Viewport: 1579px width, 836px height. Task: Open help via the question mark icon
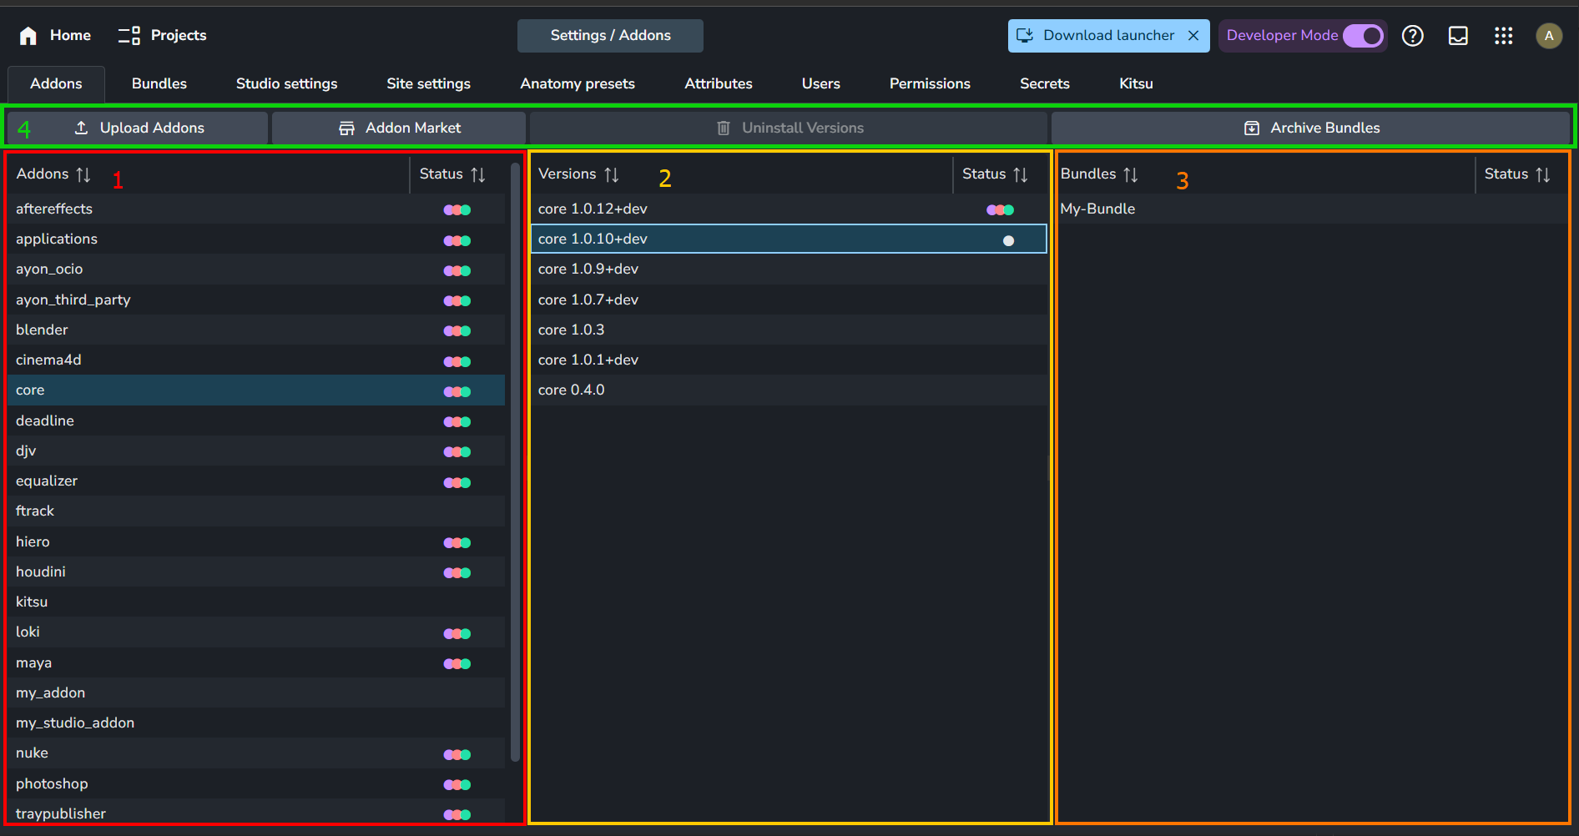(x=1413, y=35)
